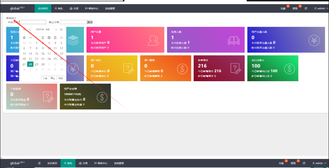Viewport: 329px width, 168px height.
Task: Click the dollar icon on 用户总余额 card
Action: (102, 97)
